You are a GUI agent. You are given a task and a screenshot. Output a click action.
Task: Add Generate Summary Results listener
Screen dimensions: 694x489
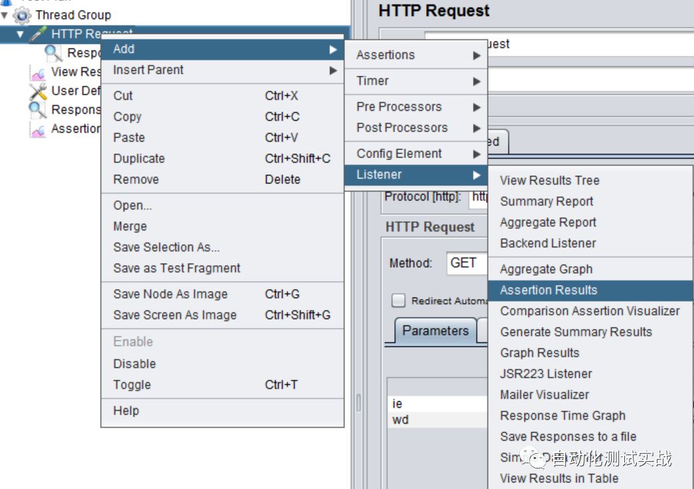(x=590, y=332)
